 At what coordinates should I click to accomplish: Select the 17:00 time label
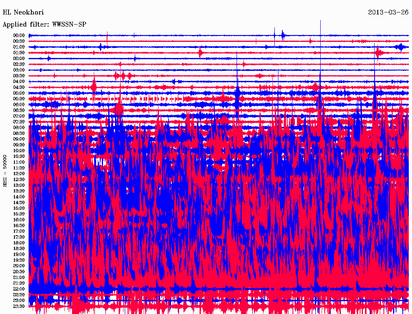(x=19, y=231)
